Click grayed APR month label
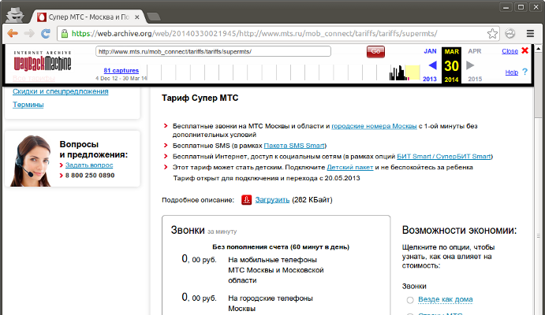The image size is (545, 315). coord(475,51)
